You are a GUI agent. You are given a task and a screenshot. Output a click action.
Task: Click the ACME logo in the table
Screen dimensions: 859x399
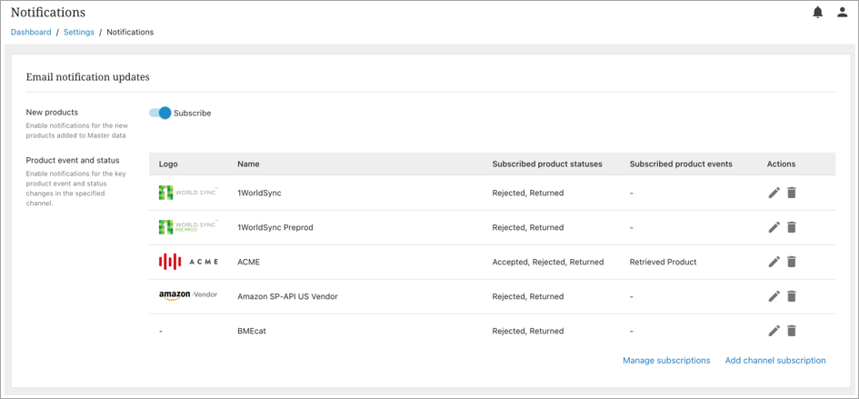point(188,262)
